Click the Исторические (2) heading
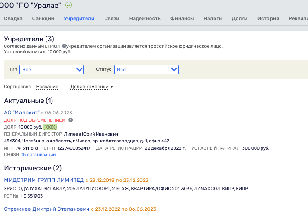Screen dimensions: 308x215 [x=33, y=168]
